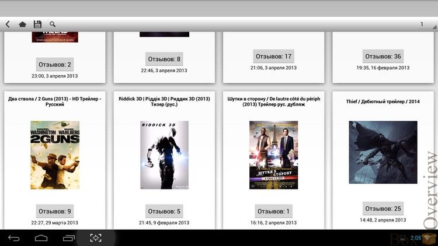This screenshot has width=438, height=246.
Task: Select title 'Riddick 3D' teaser
Action: (164, 101)
